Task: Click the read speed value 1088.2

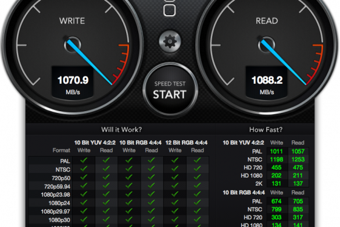Action: coord(267,80)
